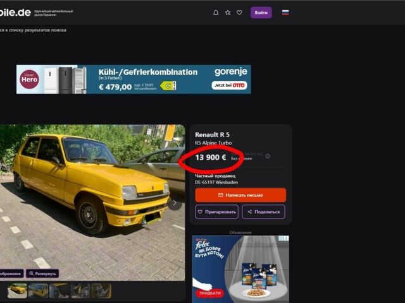Click ad info icon on Felix ad
This screenshot has width=405, height=303.
[281, 239]
